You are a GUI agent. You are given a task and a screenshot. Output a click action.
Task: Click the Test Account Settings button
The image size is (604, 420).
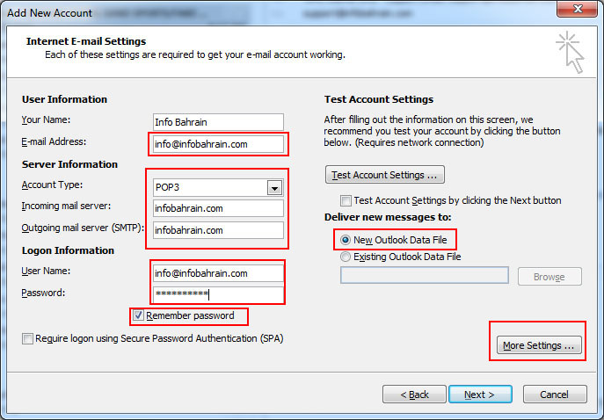point(385,174)
